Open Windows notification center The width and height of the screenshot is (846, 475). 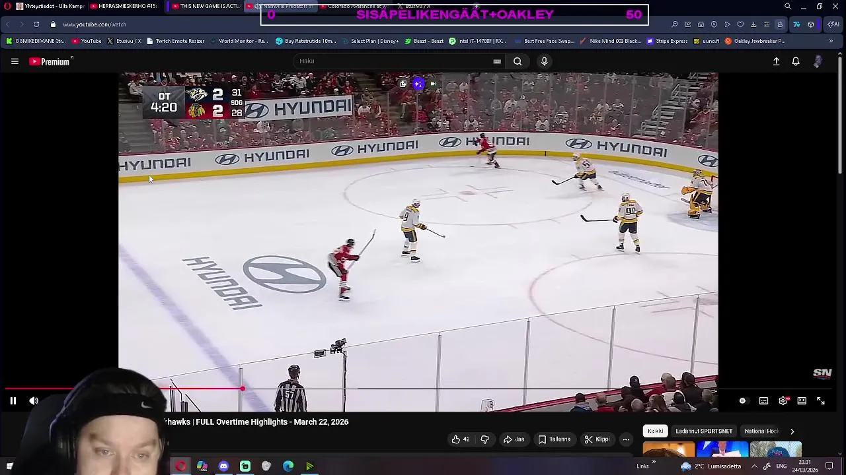829,466
